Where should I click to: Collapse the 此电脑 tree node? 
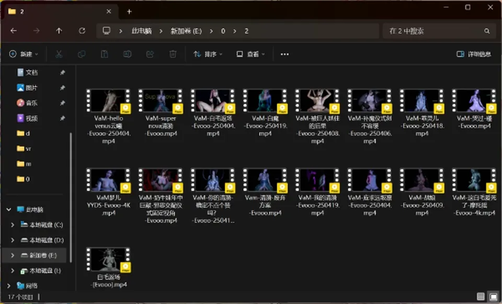coord(9,209)
